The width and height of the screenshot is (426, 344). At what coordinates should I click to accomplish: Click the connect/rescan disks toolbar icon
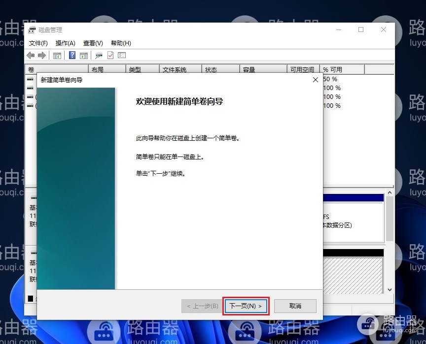(x=99, y=56)
